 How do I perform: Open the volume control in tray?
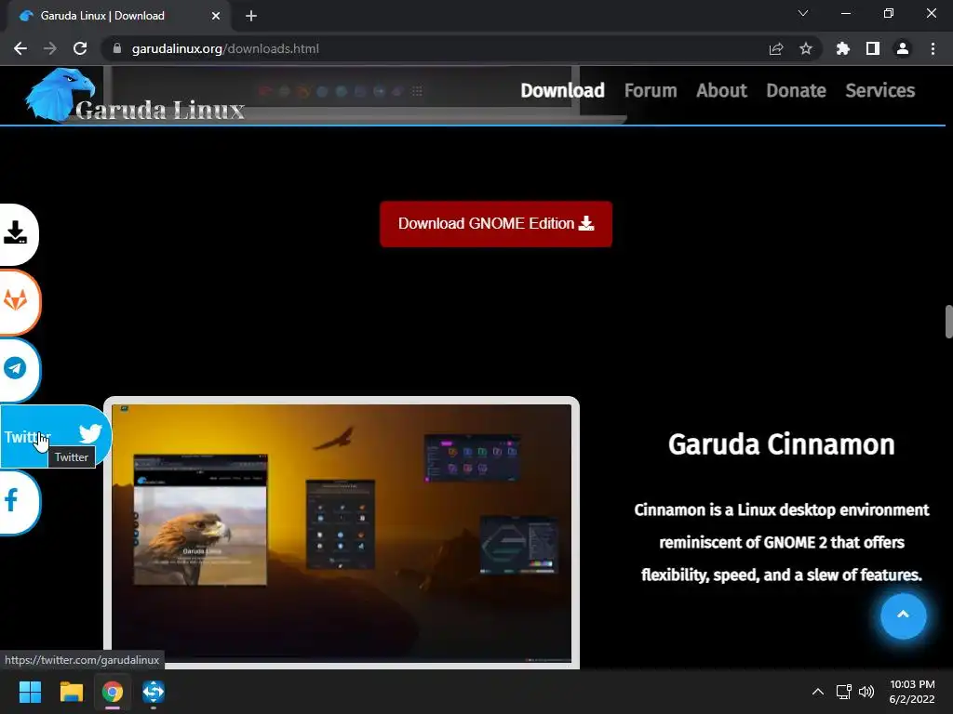point(866,692)
